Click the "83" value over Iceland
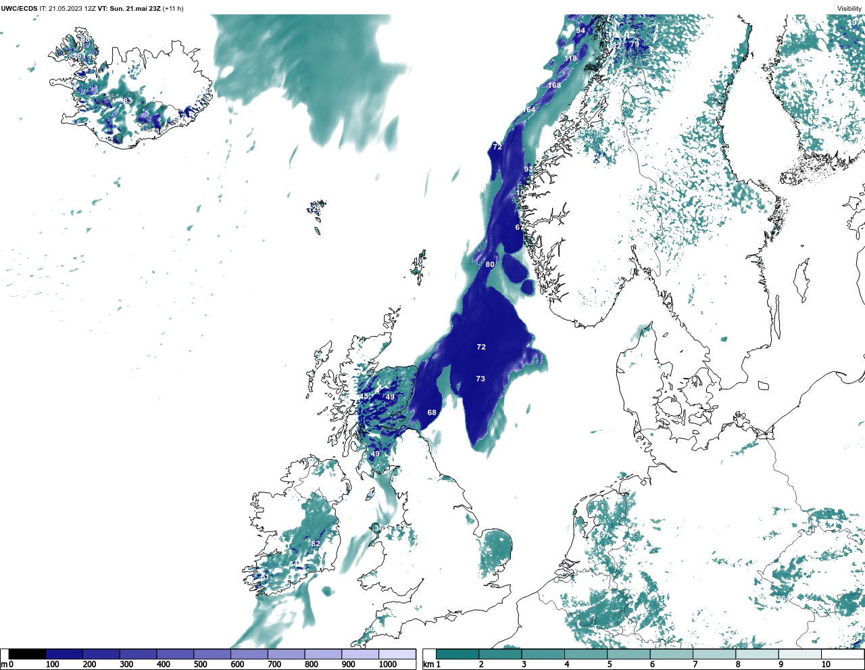Viewport: 865px width, 670px height. (128, 101)
